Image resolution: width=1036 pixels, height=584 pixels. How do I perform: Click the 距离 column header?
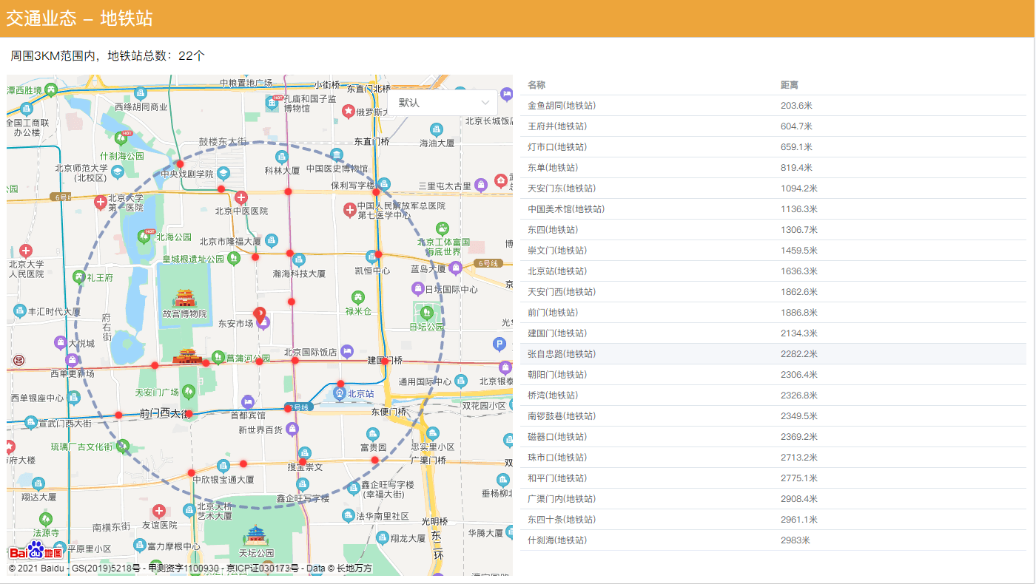click(x=790, y=85)
